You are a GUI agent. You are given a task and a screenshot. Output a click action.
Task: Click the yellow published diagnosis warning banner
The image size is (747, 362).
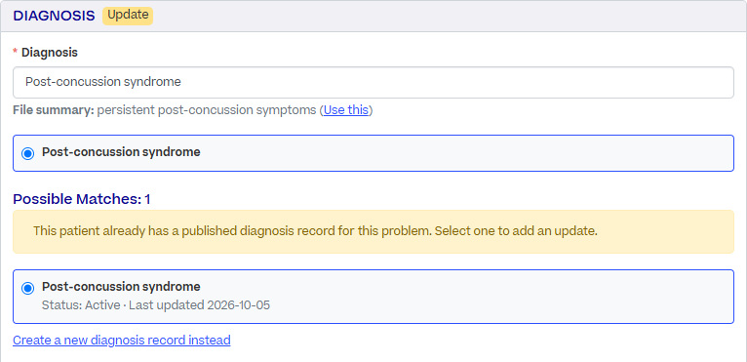(x=373, y=232)
